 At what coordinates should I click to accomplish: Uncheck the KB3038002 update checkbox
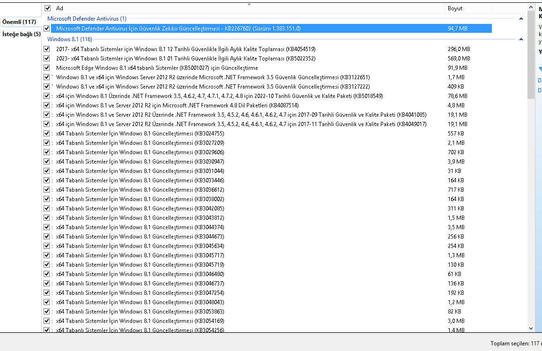47,199
